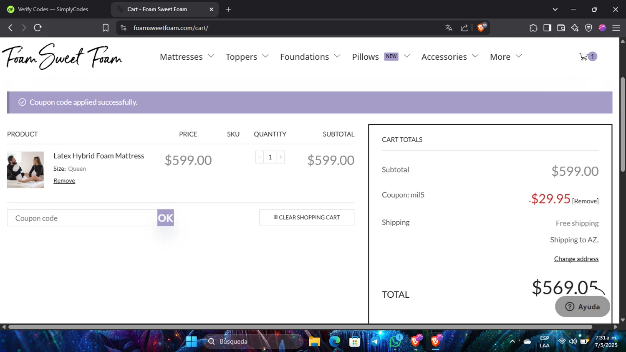The image size is (626, 352).
Task: Expand the More chevron
Action: pos(519,56)
